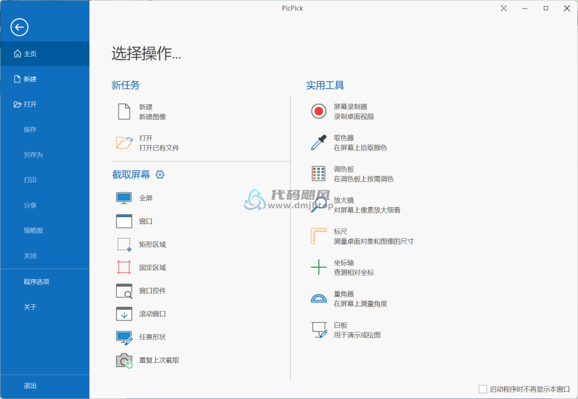Click the color palette grid icon

pos(318,173)
